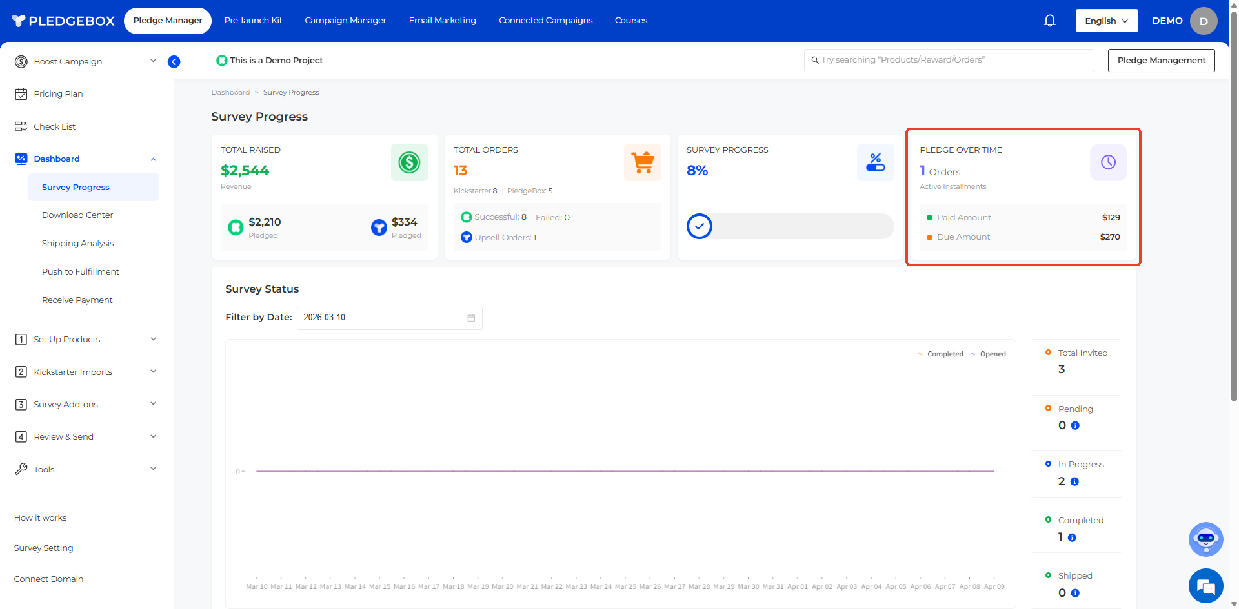Screen dimensions: 1239x609
Task: Open Shipping Analysis in sidebar
Action: (x=77, y=243)
